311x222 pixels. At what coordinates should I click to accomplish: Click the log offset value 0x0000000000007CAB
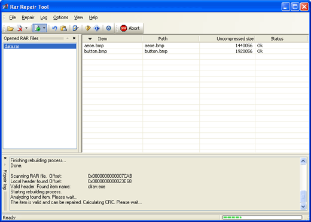click(110, 176)
